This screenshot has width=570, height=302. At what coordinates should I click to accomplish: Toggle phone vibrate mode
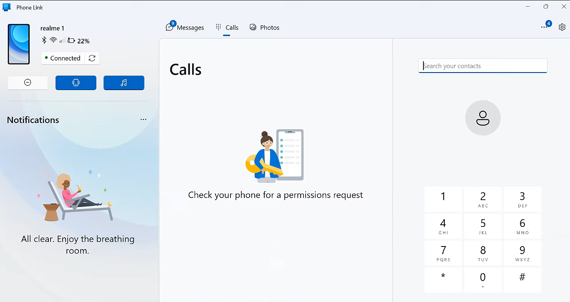pyautogui.click(x=76, y=83)
